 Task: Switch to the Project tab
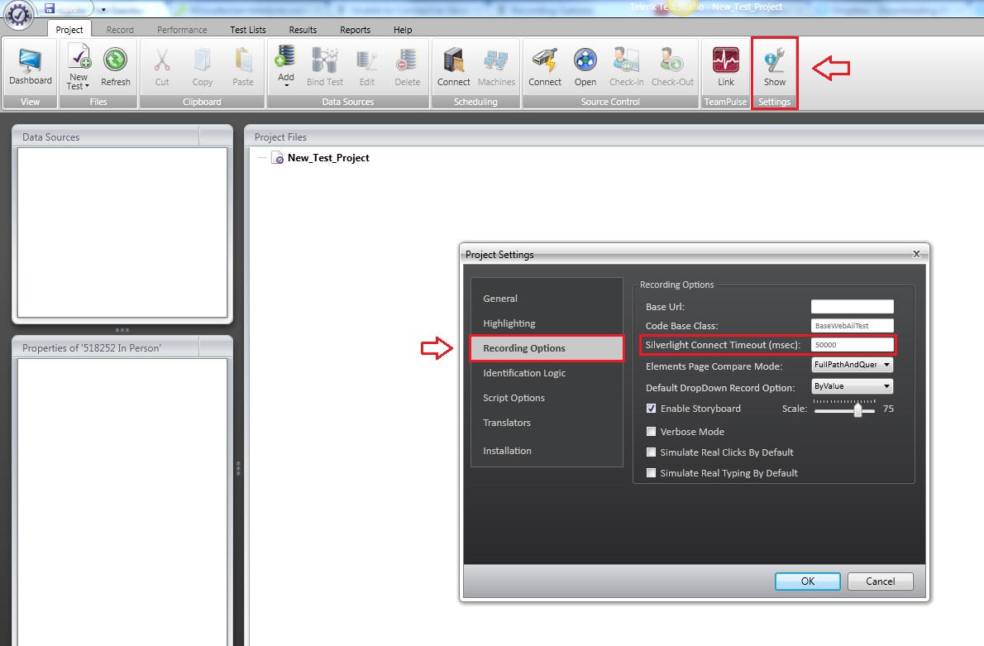pos(69,30)
